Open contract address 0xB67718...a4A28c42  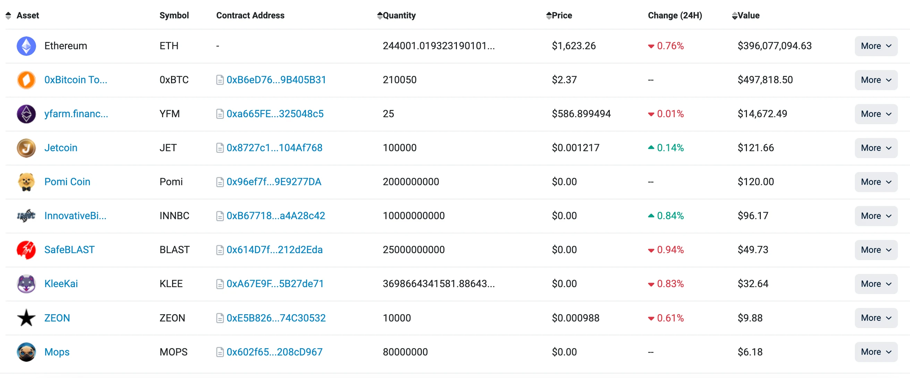pos(275,215)
